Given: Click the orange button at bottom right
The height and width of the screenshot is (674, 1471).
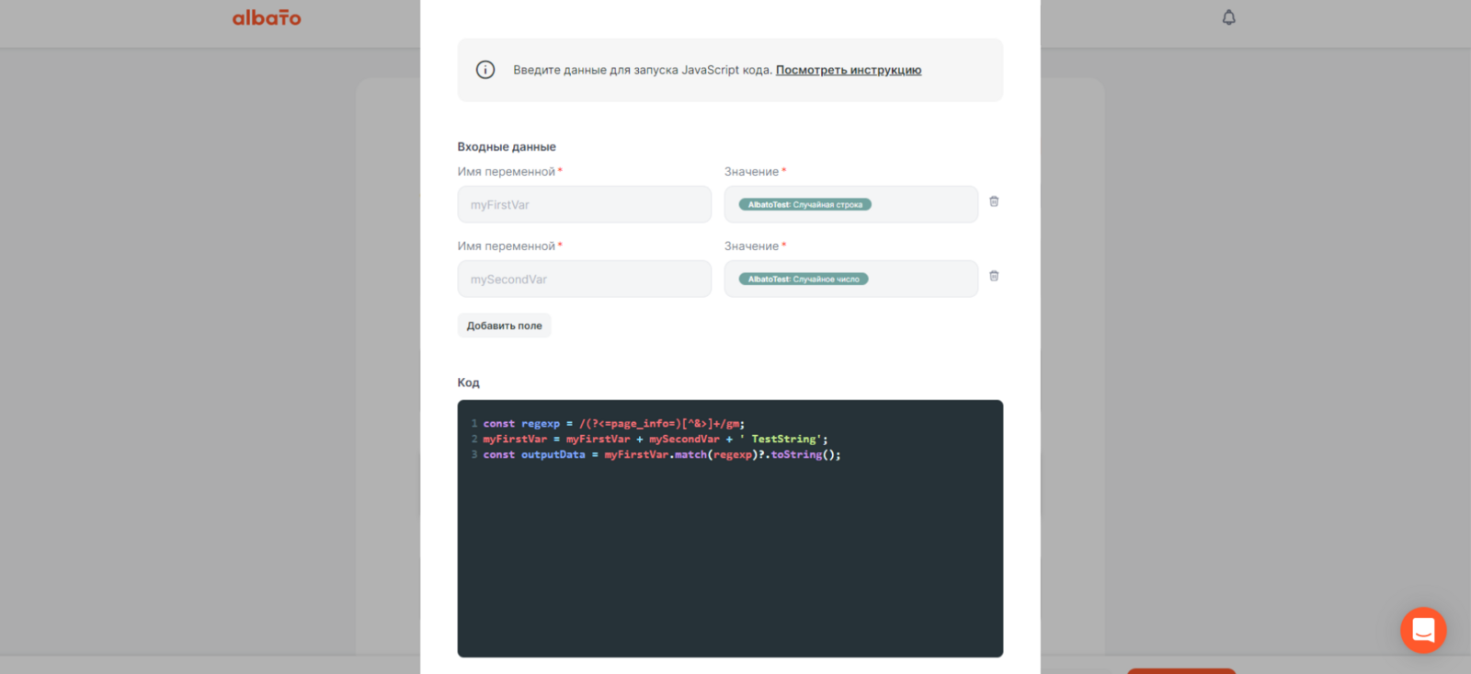Looking at the screenshot, I should (x=1180, y=670).
